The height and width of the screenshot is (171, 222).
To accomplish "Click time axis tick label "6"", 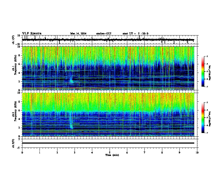I will pyautogui.click(x=127, y=153).
